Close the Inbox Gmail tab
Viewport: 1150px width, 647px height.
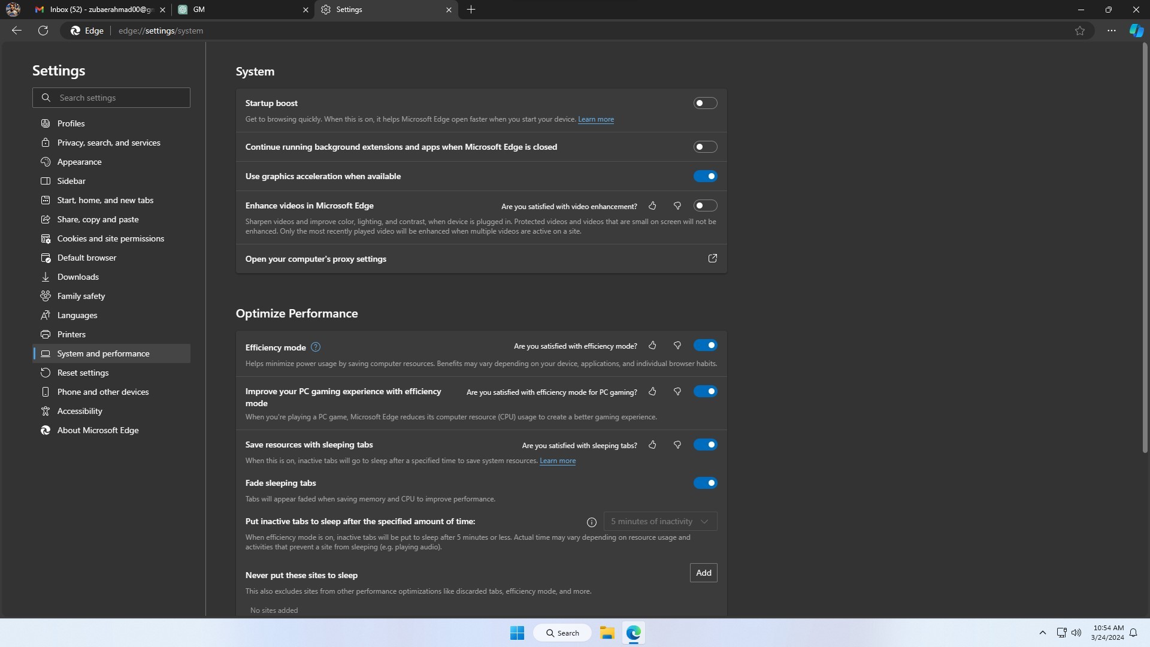point(162,10)
